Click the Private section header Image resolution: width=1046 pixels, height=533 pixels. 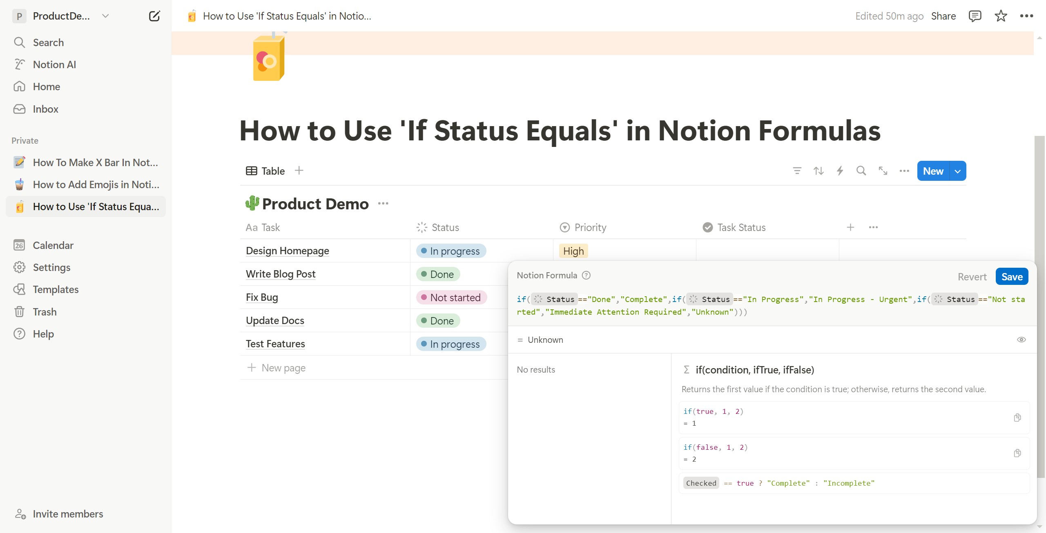25,140
